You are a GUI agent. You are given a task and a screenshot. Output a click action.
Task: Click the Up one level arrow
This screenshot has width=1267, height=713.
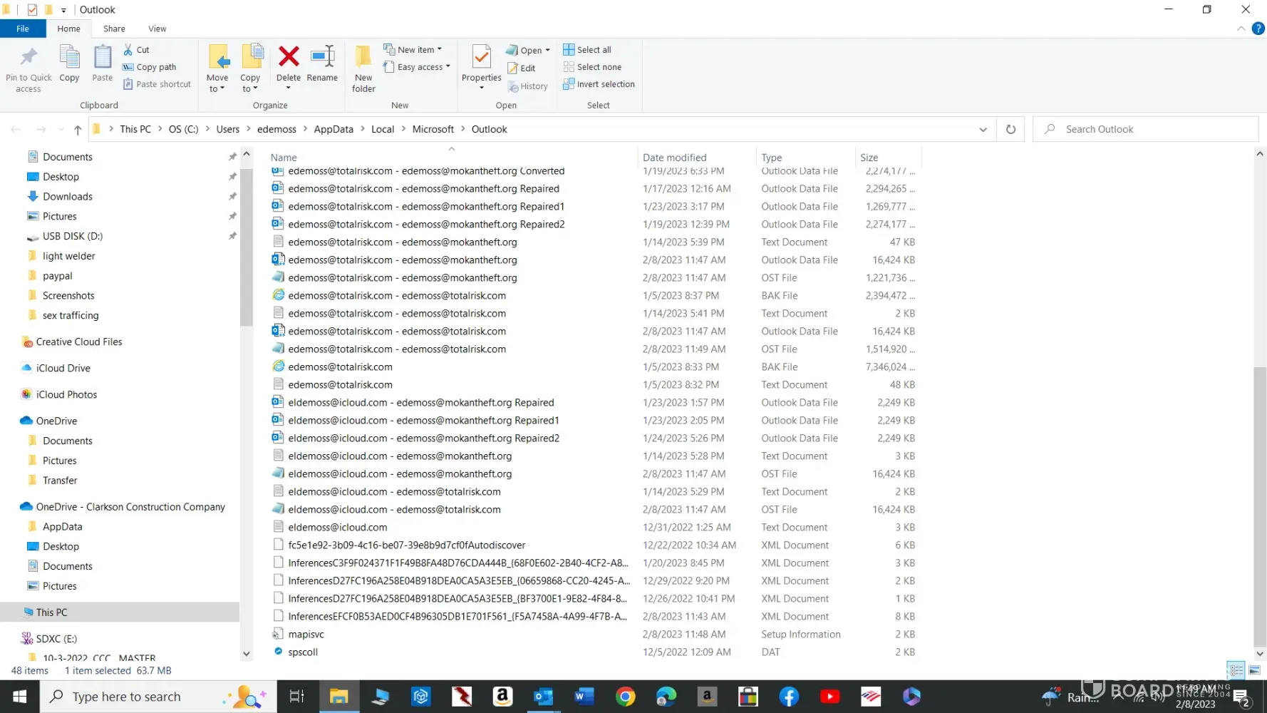pyautogui.click(x=78, y=129)
